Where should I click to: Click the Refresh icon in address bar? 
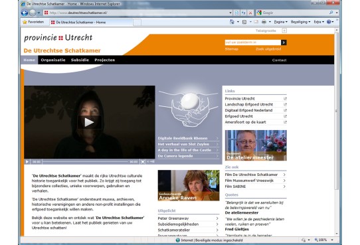243,13
